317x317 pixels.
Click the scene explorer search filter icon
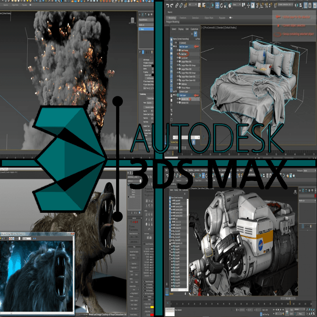tap(195, 34)
